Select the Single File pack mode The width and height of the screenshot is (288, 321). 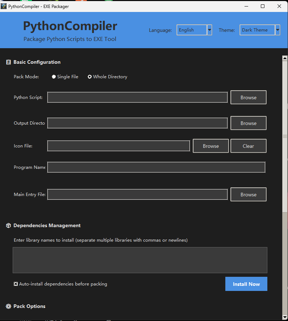tap(54, 77)
